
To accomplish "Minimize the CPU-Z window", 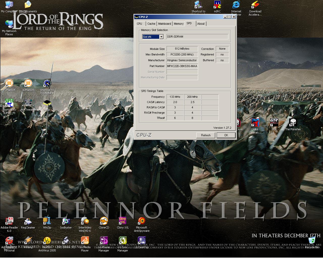I will coord(225,17).
